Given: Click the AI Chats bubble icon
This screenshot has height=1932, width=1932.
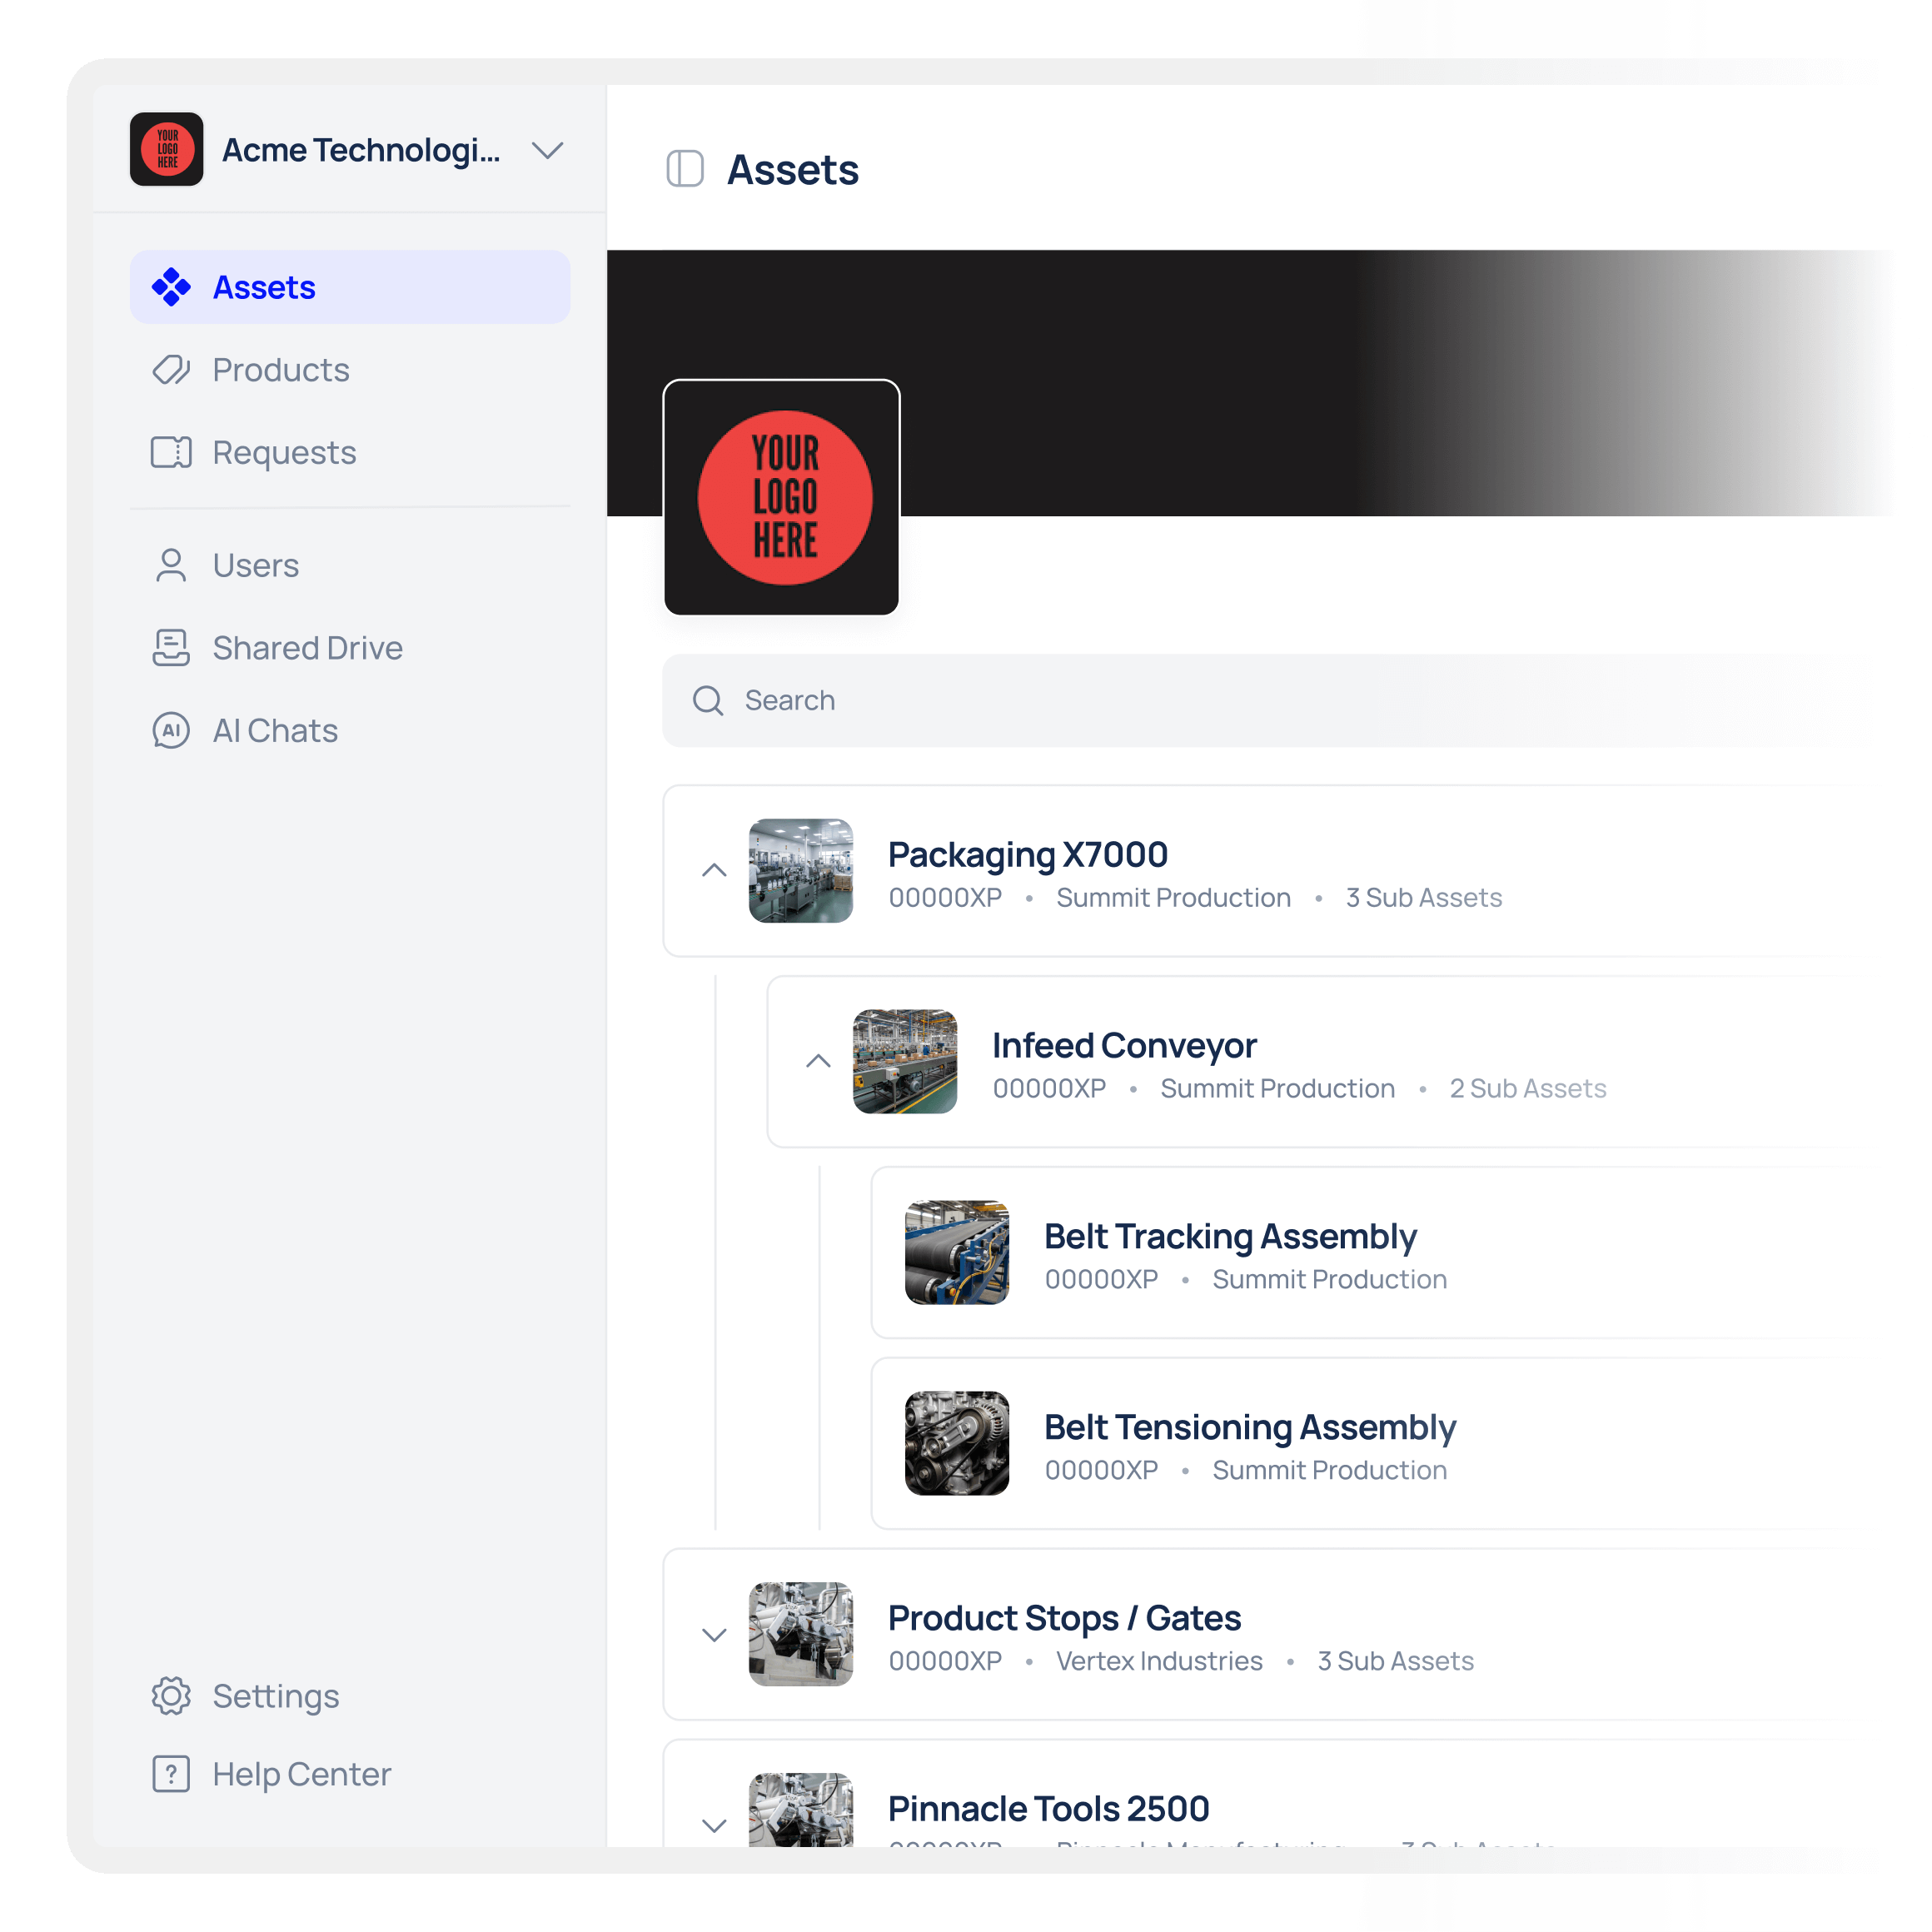Looking at the screenshot, I should click(x=171, y=731).
